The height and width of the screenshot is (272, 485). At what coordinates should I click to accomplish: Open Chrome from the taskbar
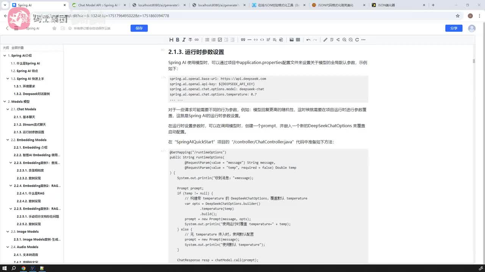[x=23, y=268]
